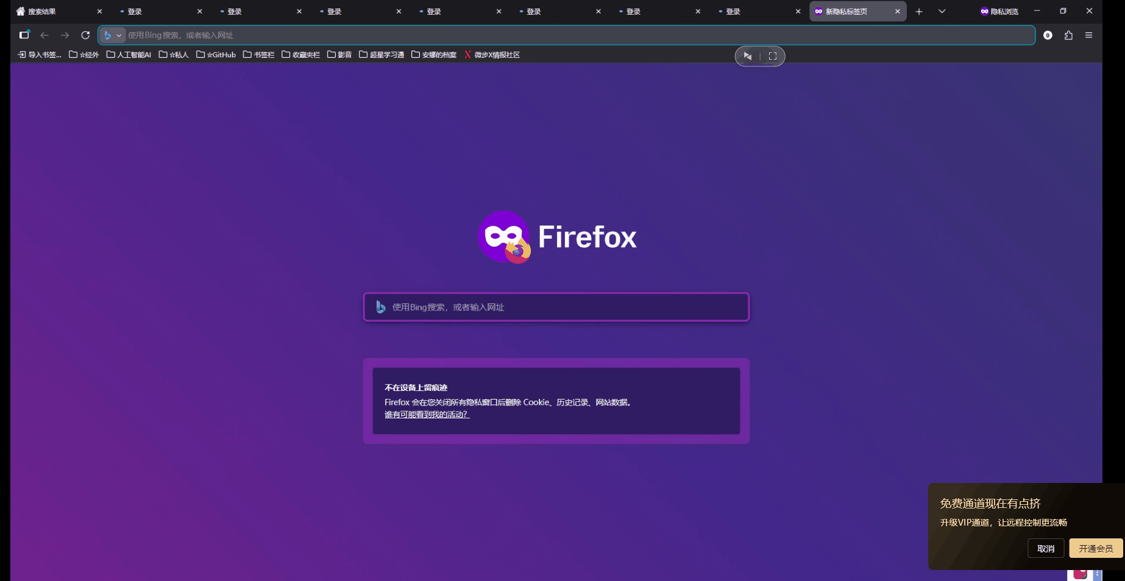Go back with the left arrow button
This screenshot has width=1125, height=581.
coord(44,35)
